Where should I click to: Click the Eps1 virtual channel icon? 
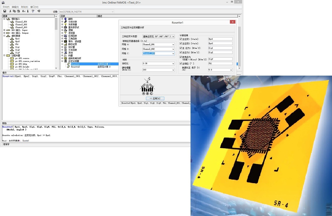pyautogui.click(x=12, y=39)
